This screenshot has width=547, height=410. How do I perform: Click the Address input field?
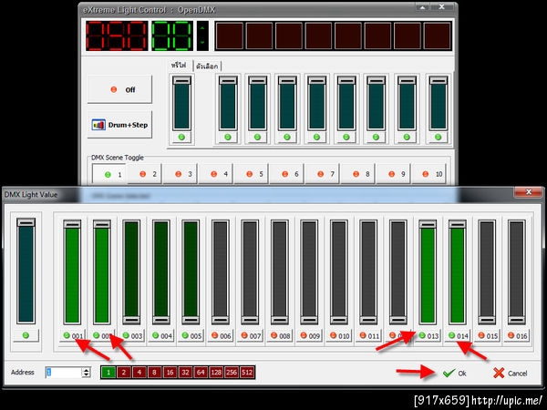coord(64,373)
